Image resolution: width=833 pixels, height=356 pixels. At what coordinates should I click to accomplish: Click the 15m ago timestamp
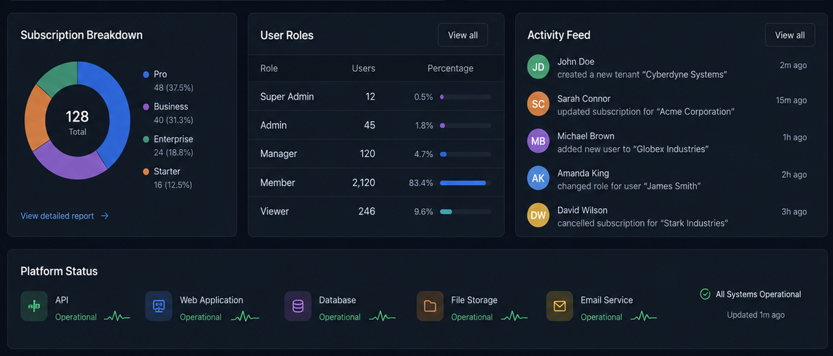pyautogui.click(x=791, y=100)
